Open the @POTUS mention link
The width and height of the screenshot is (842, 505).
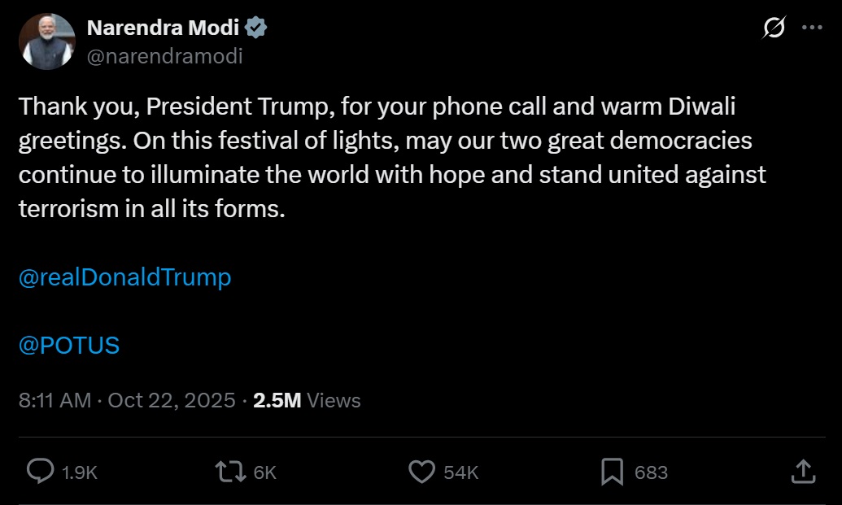click(x=69, y=345)
